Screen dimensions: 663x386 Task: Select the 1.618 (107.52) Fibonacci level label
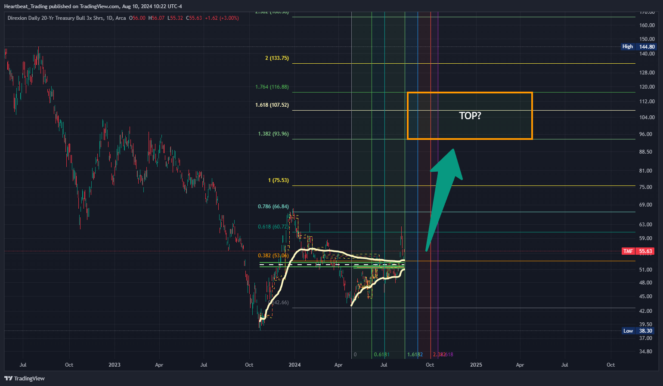tap(272, 105)
